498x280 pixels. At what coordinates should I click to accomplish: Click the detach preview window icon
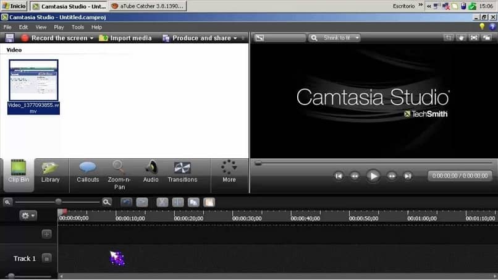click(x=486, y=38)
